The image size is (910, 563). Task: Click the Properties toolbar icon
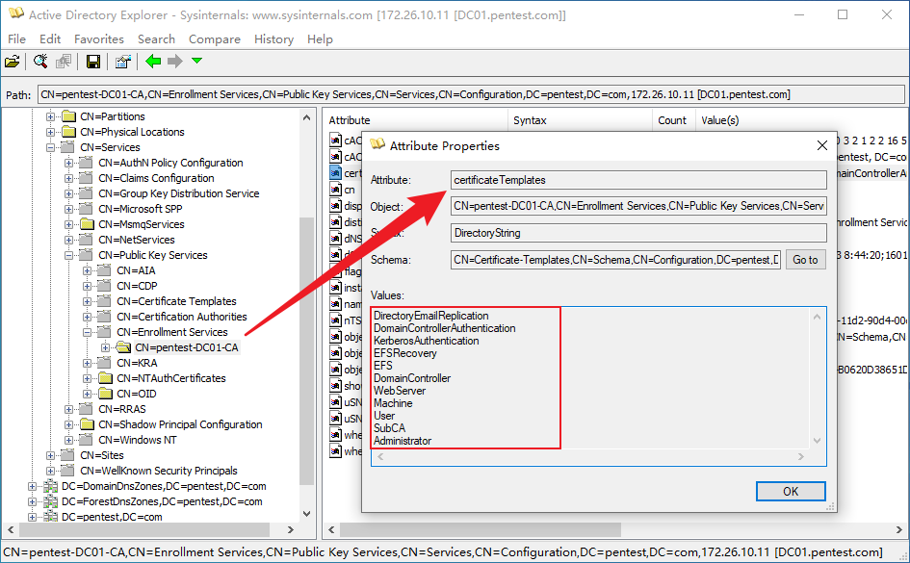pos(122,62)
